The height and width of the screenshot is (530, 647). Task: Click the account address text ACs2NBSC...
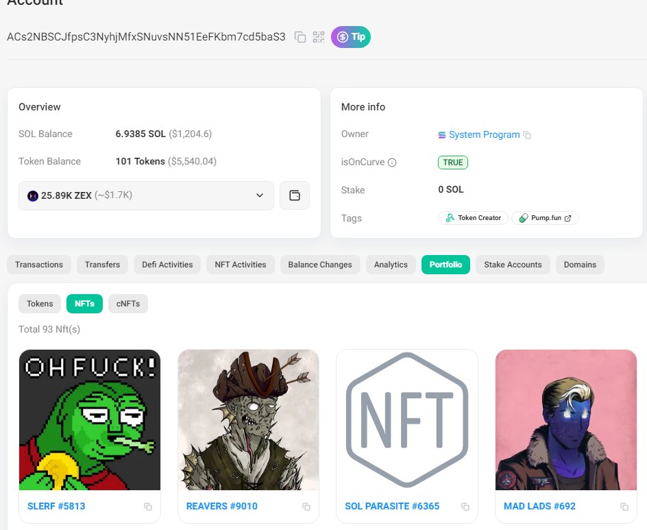pos(146,37)
